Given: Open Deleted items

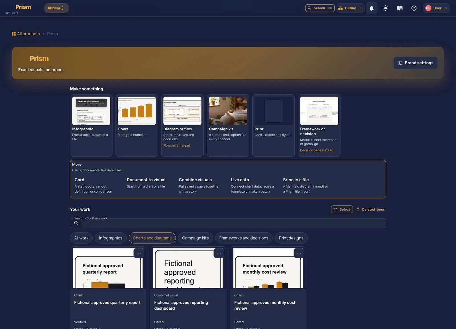Looking at the screenshot, I should (370, 209).
